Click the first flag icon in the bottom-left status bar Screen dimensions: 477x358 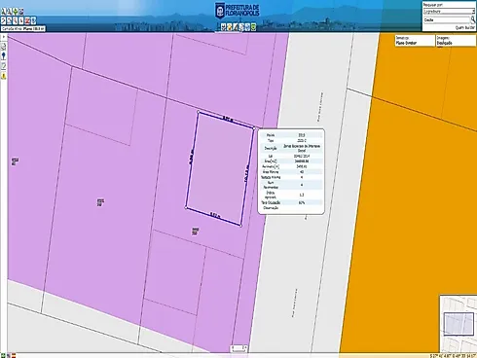point(3,355)
